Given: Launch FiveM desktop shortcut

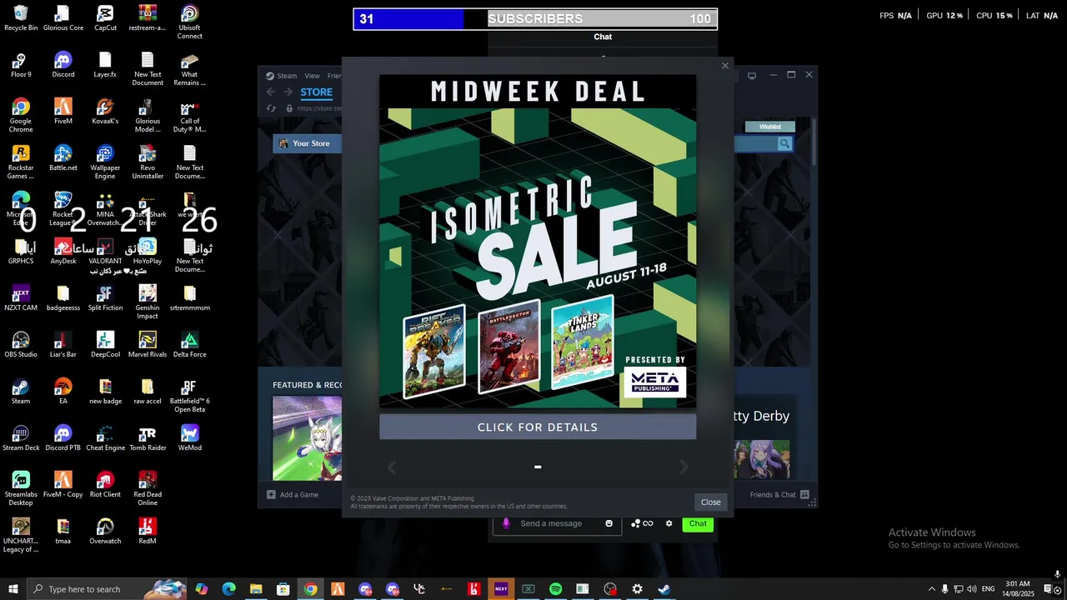Looking at the screenshot, I should click(x=63, y=112).
